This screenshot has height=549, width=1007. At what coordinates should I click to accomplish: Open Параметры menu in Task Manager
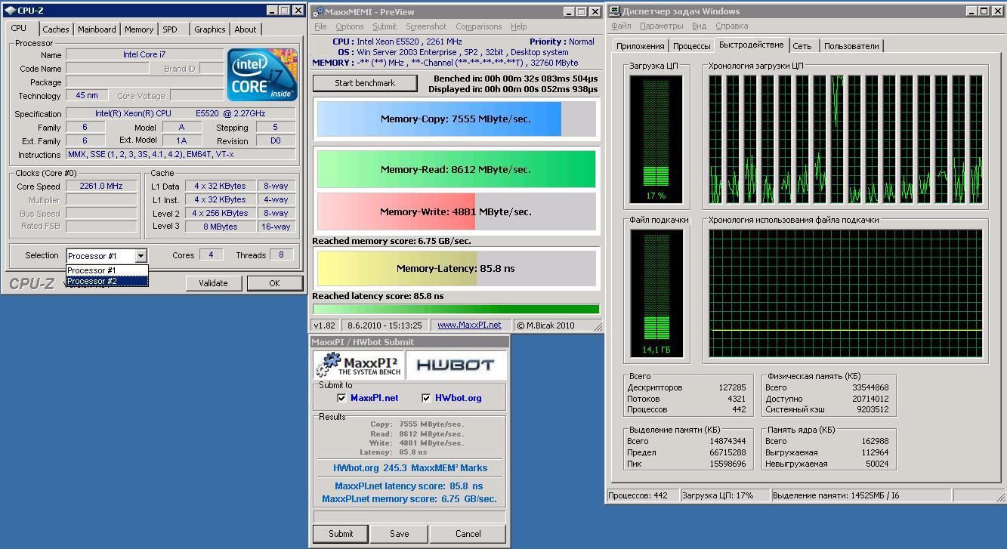click(661, 26)
